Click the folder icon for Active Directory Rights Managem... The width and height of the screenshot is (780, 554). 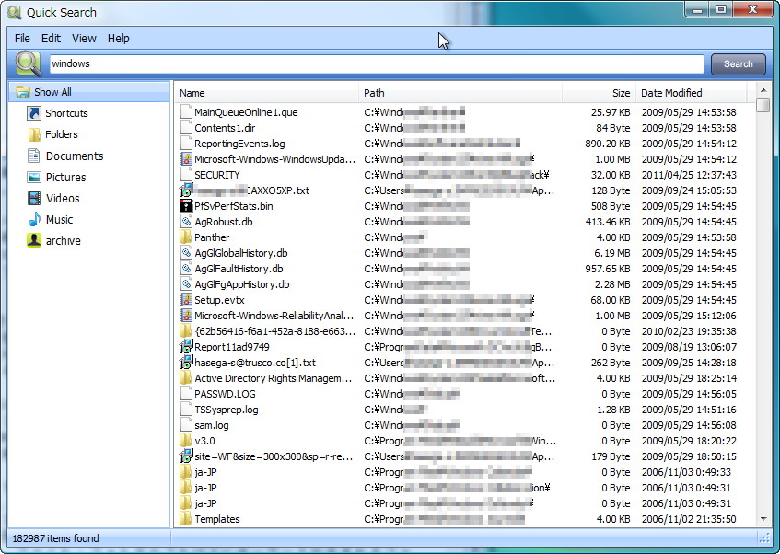coord(185,378)
